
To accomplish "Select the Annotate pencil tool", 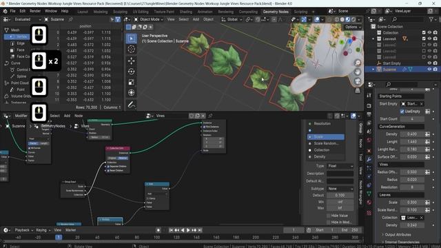I will [x=132, y=105].
